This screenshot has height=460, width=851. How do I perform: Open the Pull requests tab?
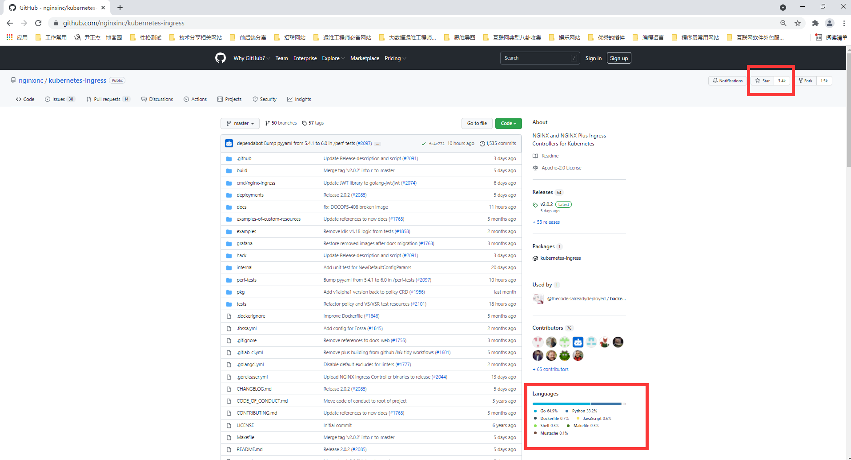[108, 99]
